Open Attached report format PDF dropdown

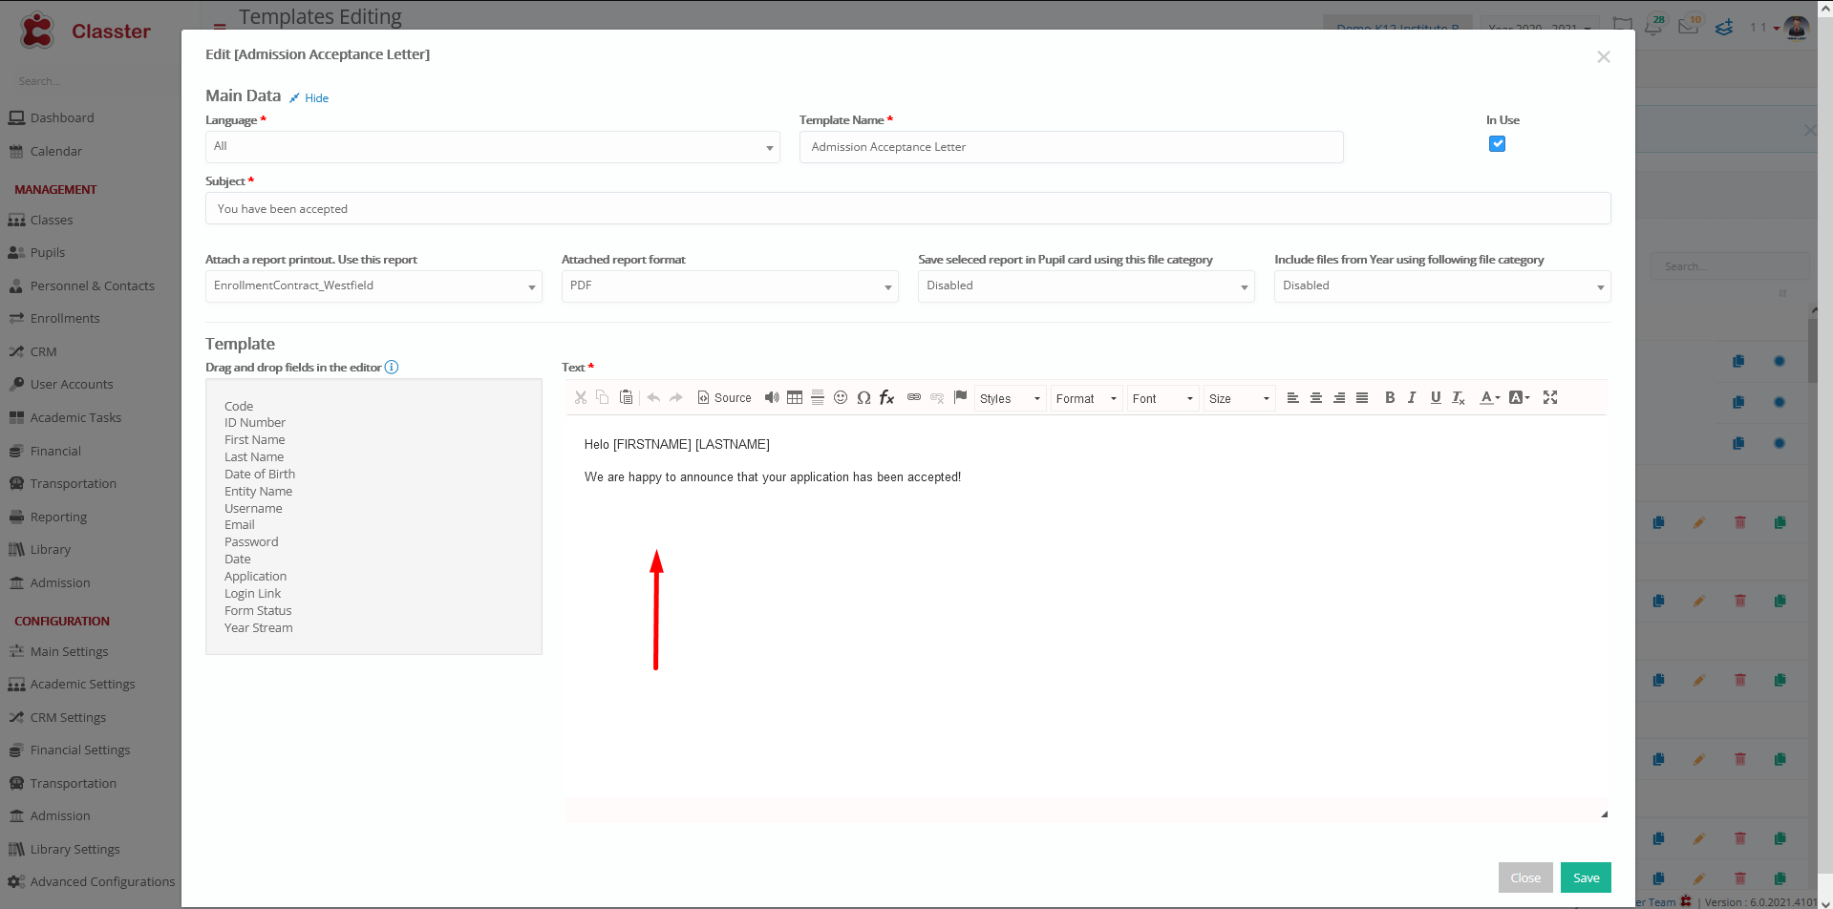(x=730, y=286)
